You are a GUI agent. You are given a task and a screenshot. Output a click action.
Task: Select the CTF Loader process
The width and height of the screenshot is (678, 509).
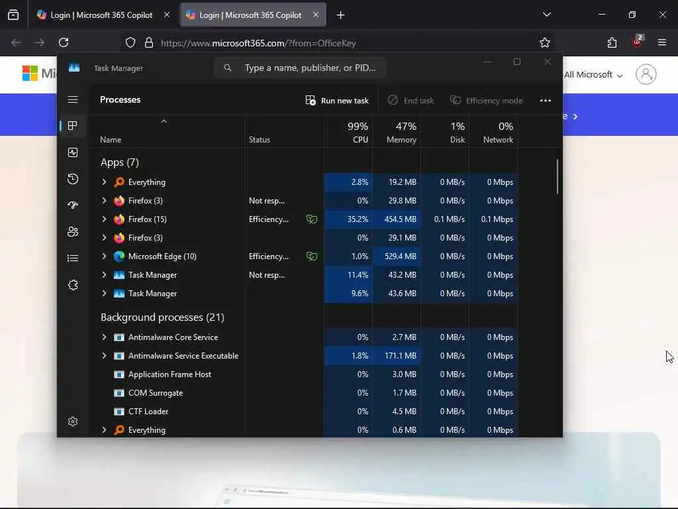148,412
